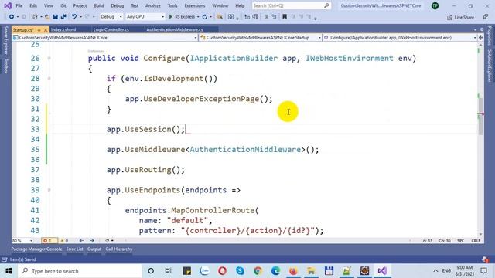Viewport: 495px width, 278px height.
Task: Click the comment-out selected lines icon
Action: (266, 17)
